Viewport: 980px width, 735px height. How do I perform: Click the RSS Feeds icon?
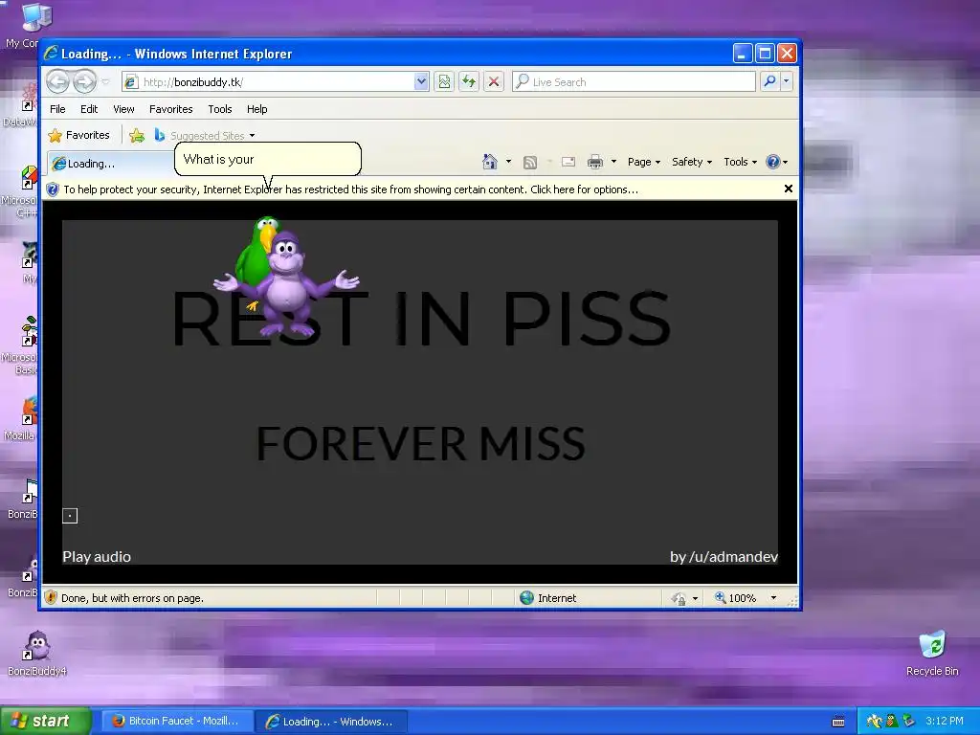pos(530,163)
